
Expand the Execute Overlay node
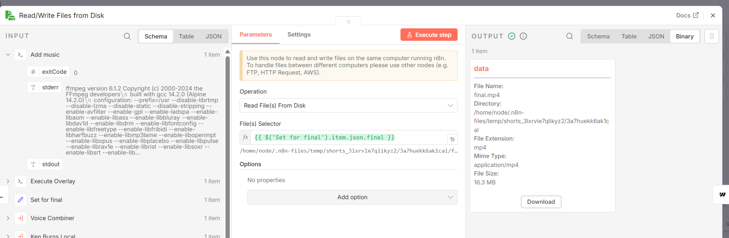click(x=8, y=181)
